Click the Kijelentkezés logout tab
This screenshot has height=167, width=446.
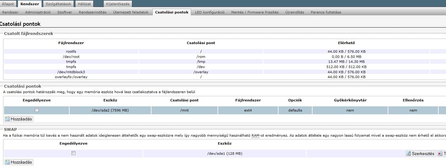[118, 4]
